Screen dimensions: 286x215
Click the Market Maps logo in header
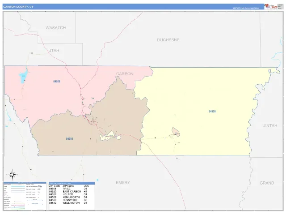[x=271, y=6]
